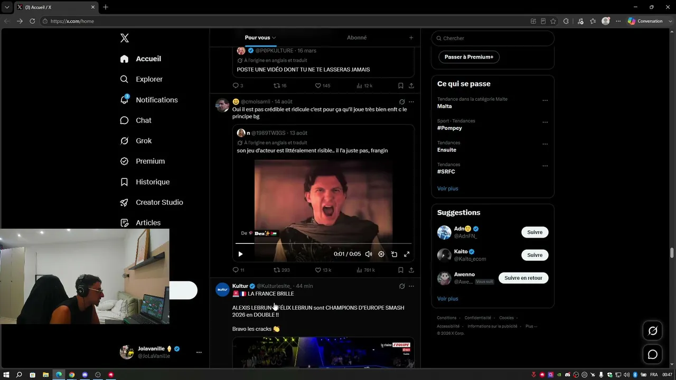This screenshot has height=380, width=676.
Task: Open the Notifications page
Action: (149, 100)
